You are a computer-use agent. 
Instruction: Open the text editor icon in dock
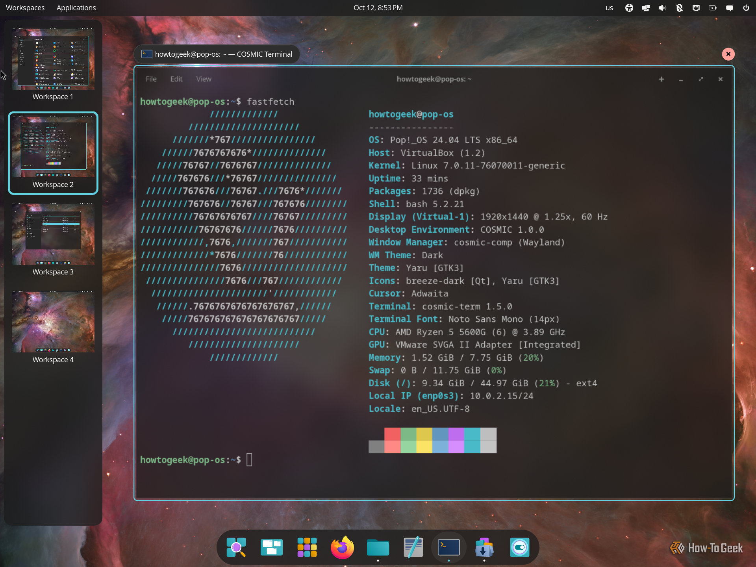[x=413, y=547]
